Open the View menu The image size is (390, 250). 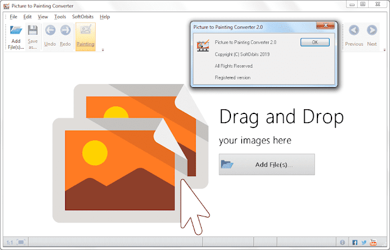[43, 16]
